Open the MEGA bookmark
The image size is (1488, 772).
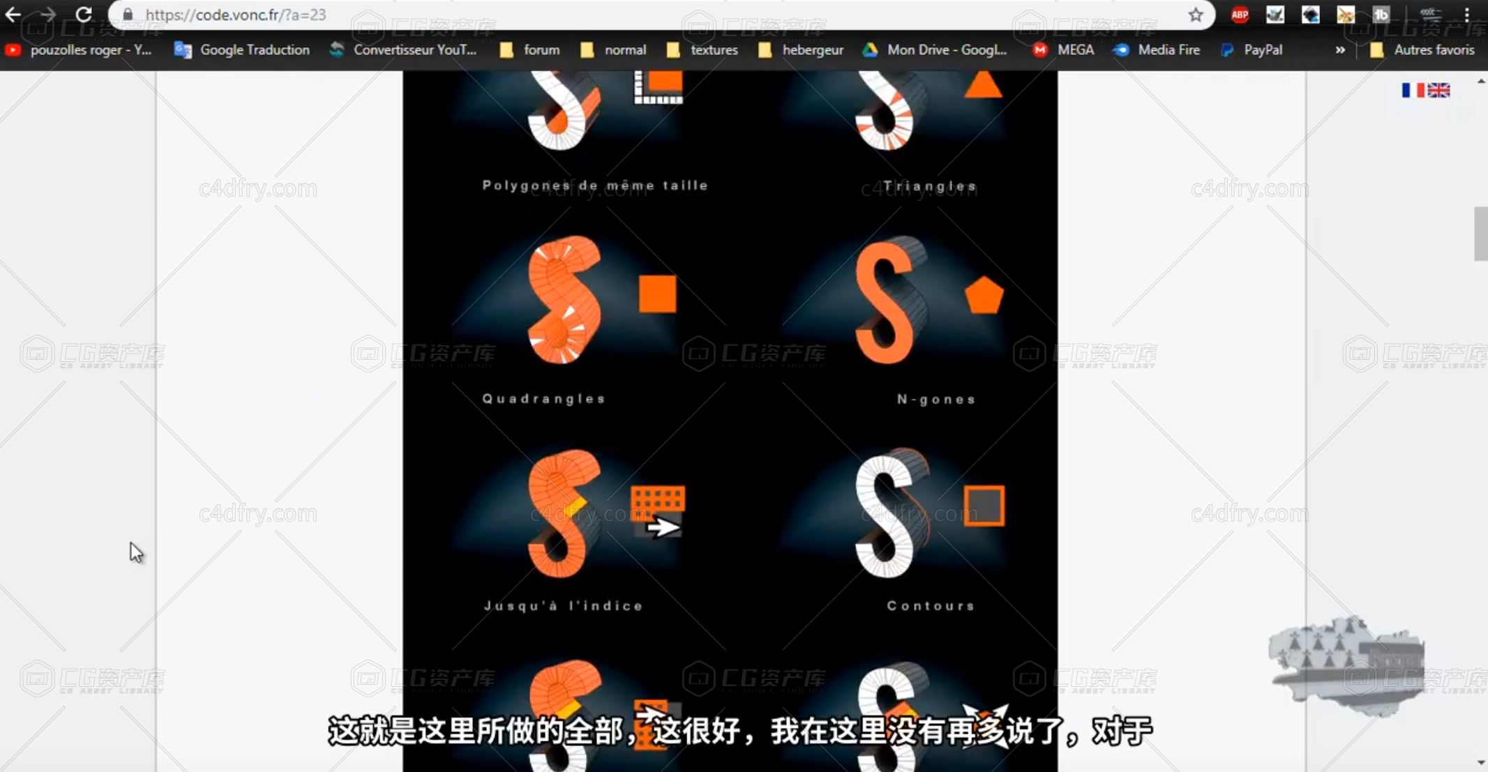(1064, 50)
